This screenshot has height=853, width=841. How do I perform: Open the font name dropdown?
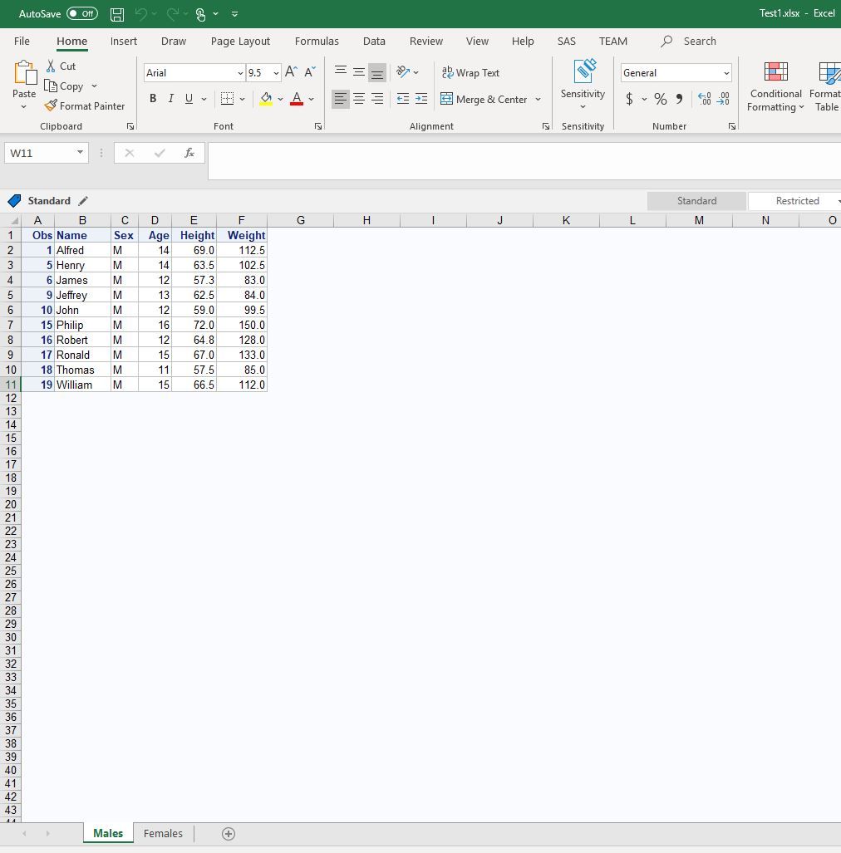[x=239, y=73]
